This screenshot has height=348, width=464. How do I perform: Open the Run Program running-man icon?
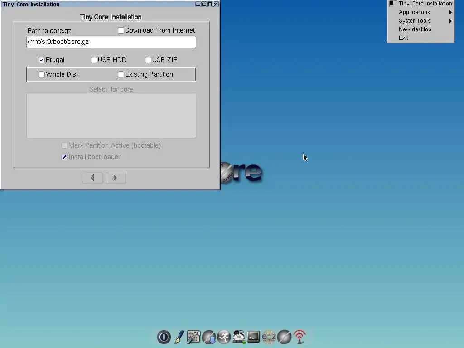point(224,337)
